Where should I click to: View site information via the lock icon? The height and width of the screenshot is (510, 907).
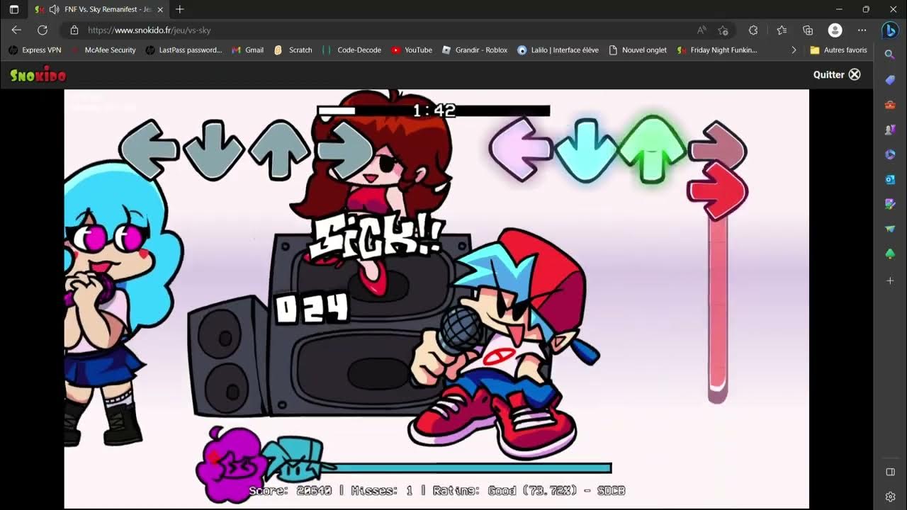74,30
